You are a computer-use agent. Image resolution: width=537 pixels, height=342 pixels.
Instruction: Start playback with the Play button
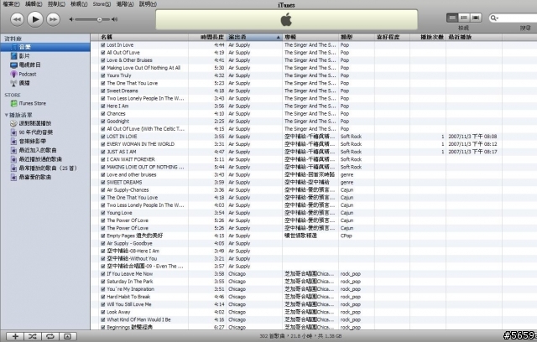[x=35, y=19]
